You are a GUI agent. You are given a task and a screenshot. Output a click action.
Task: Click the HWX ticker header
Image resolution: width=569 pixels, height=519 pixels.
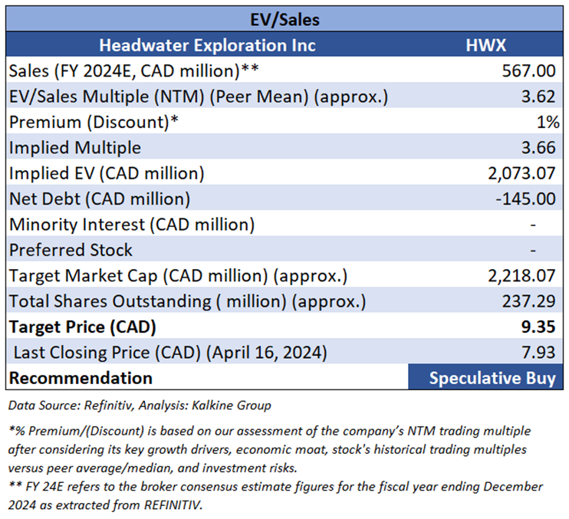(486, 45)
